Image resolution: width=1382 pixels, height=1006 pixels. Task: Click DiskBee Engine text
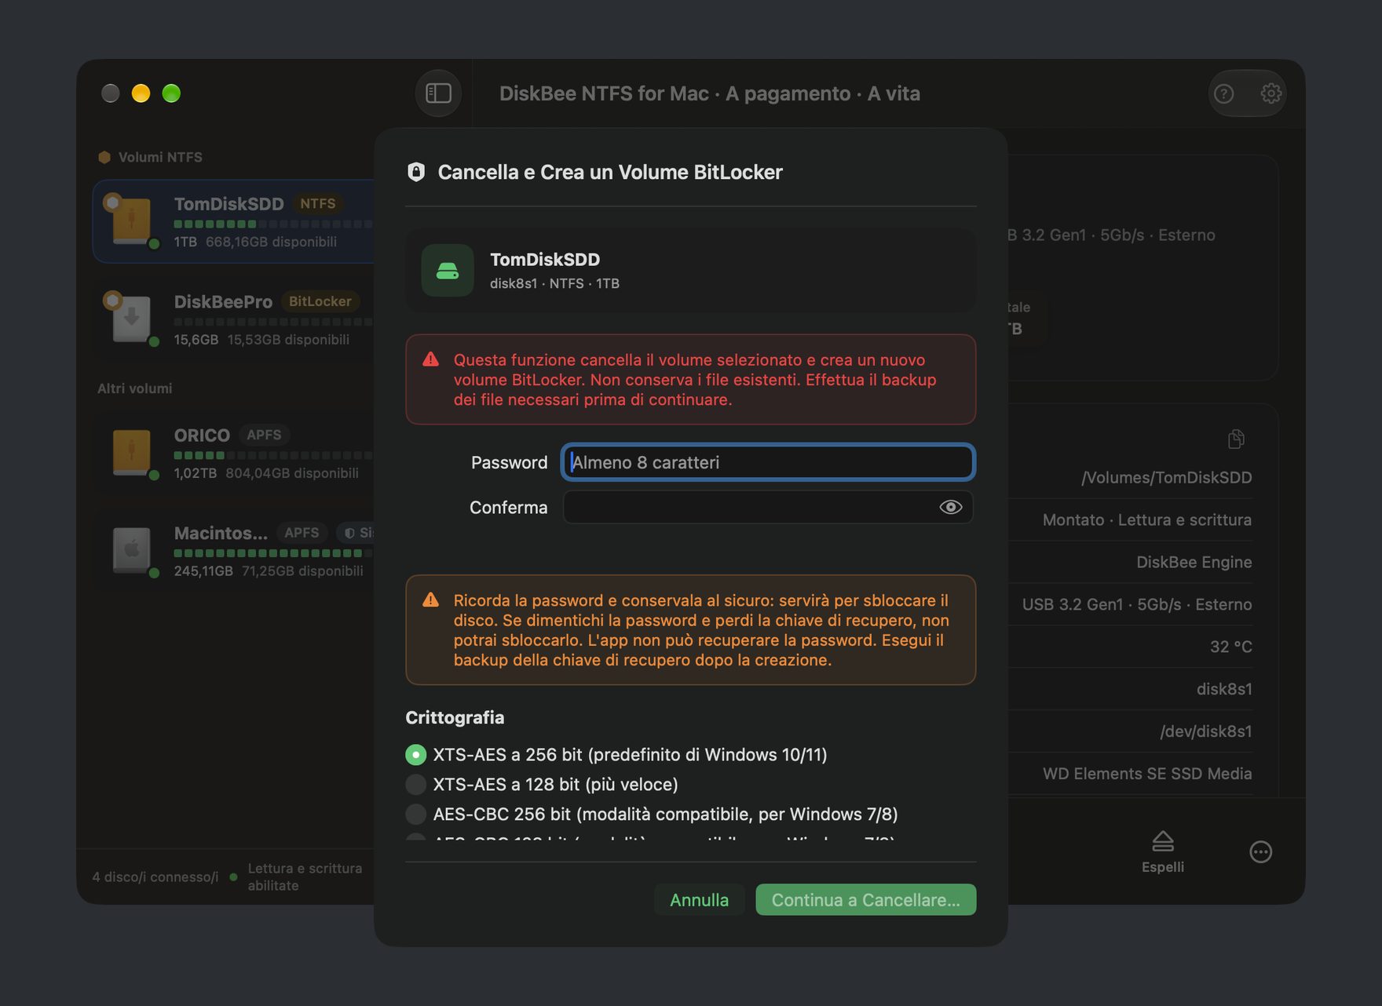pos(1194,562)
